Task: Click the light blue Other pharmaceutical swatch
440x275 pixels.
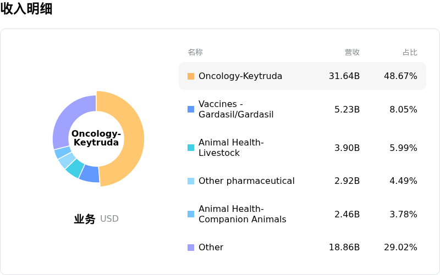Action: point(191,181)
